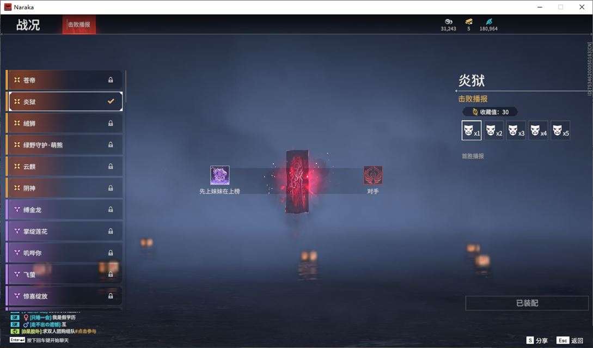
Task: Select the 绒狮 kill broadcast entry
Action: click(64, 123)
